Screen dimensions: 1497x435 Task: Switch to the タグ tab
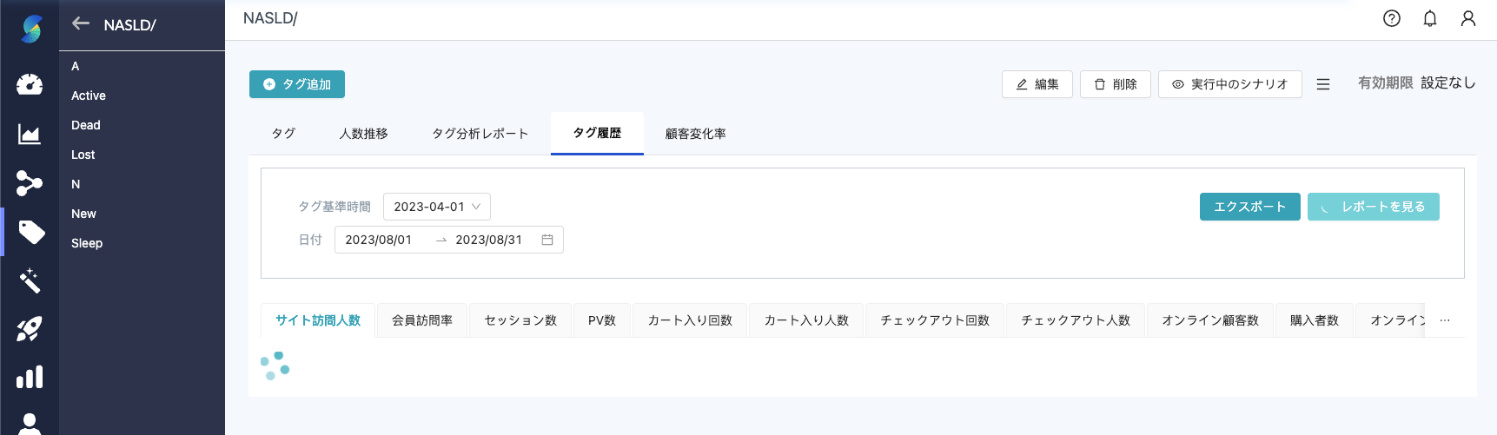click(283, 134)
